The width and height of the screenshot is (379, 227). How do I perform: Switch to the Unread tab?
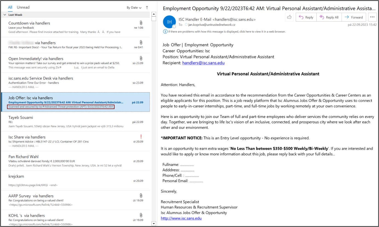click(x=23, y=7)
